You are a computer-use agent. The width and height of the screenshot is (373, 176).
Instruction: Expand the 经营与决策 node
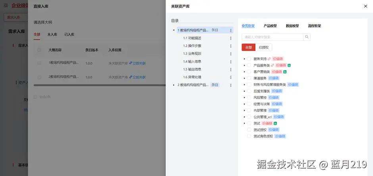pyautogui.click(x=244, y=104)
